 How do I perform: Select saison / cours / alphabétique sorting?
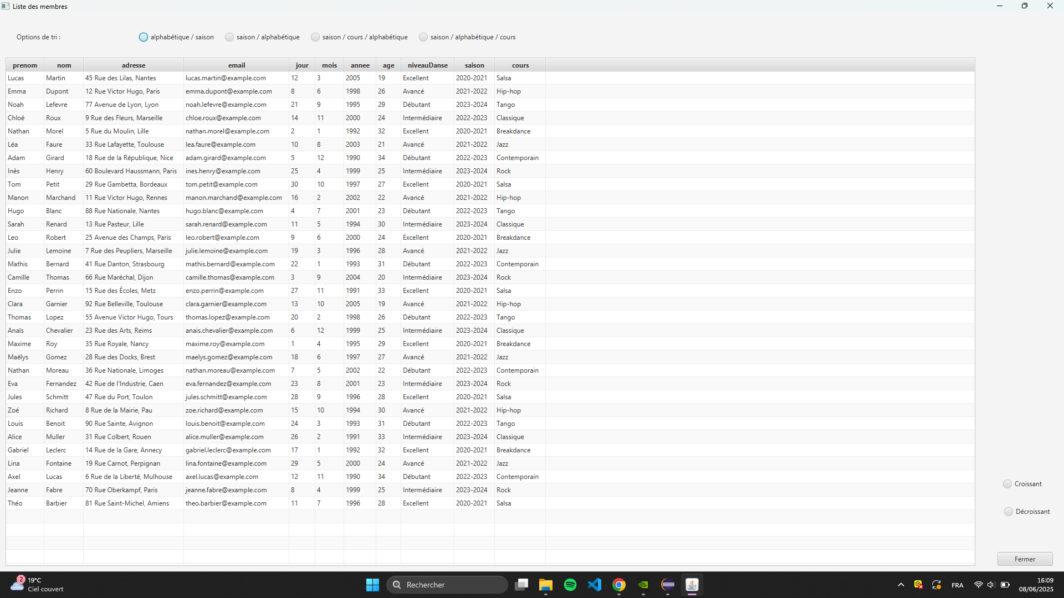click(x=315, y=37)
